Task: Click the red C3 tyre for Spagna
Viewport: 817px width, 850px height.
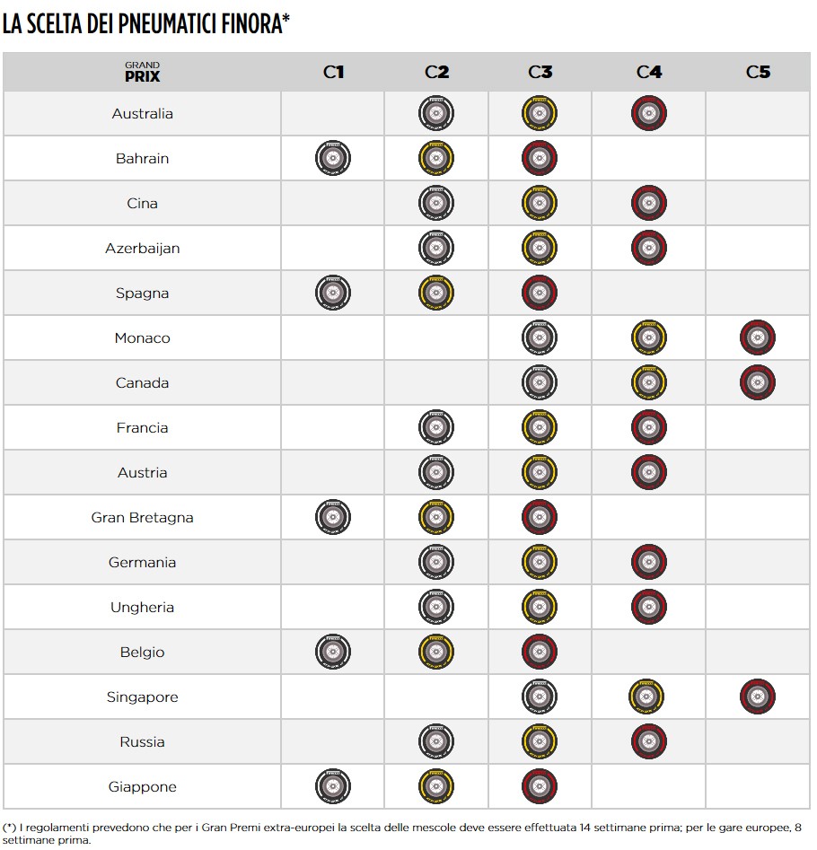Action: click(540, 294)
